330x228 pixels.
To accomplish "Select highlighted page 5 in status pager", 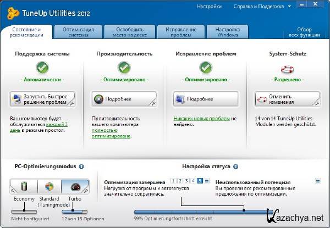I will click(x=200, y=181).
